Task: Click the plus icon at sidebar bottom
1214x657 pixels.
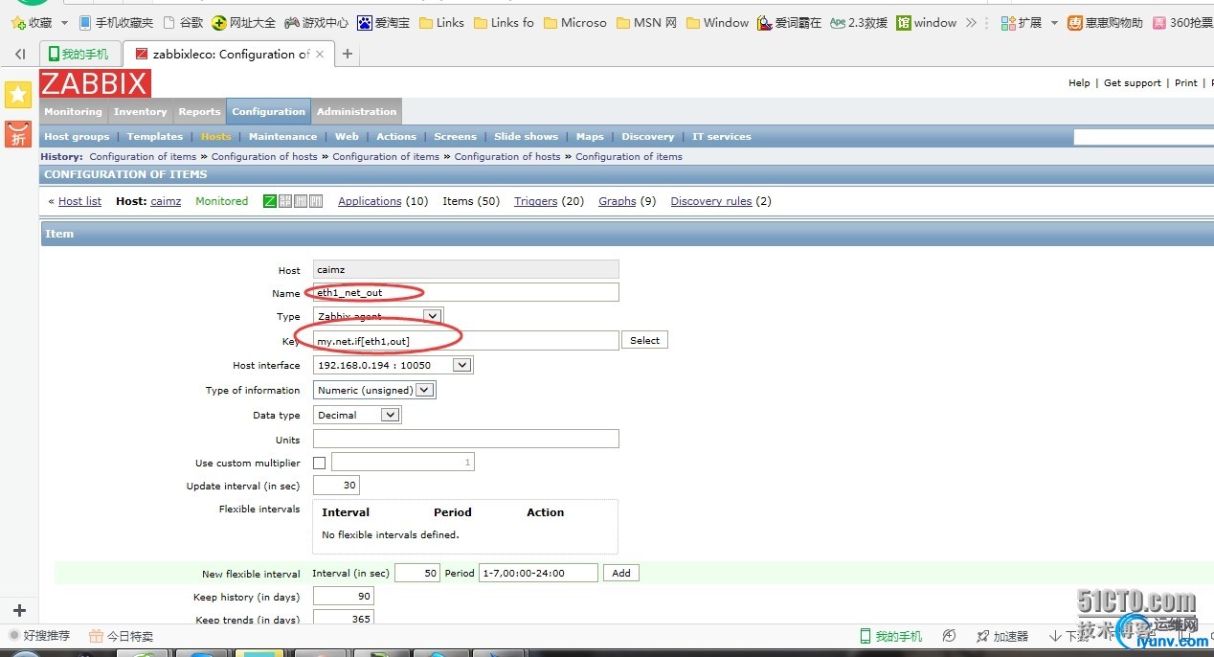Action: pos(19,610)
